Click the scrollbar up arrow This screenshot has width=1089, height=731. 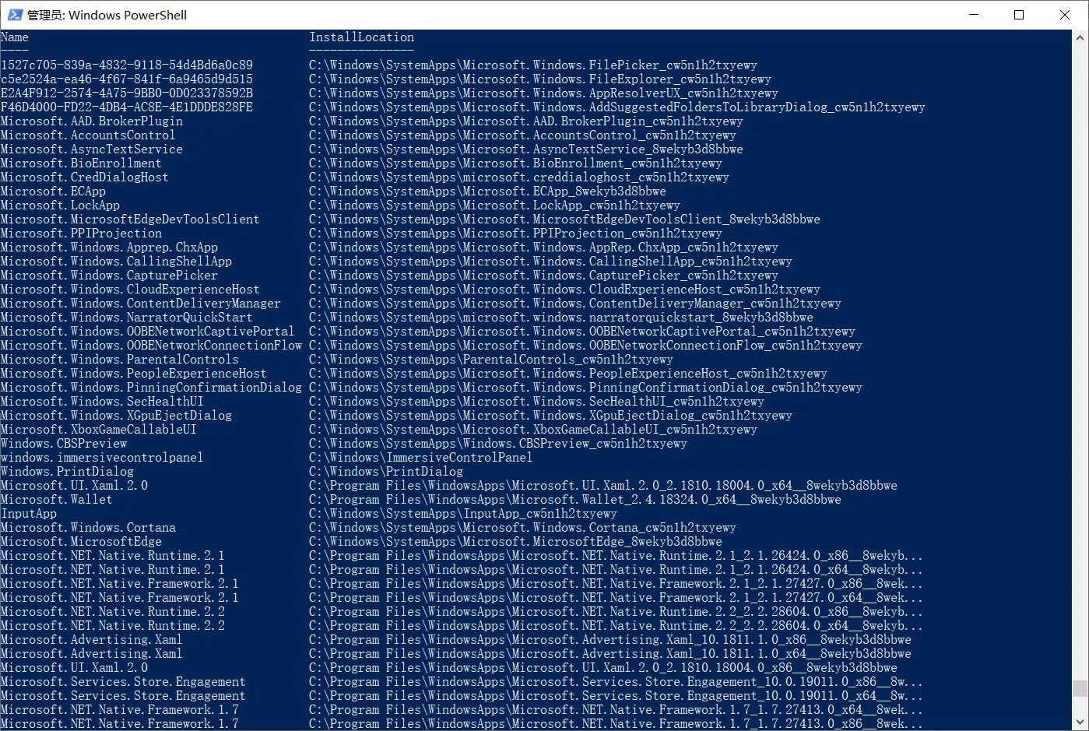click(1080, 37)
